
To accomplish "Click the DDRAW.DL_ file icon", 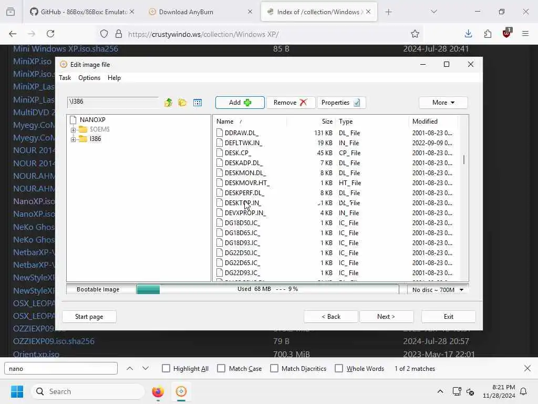I will 220,133.
